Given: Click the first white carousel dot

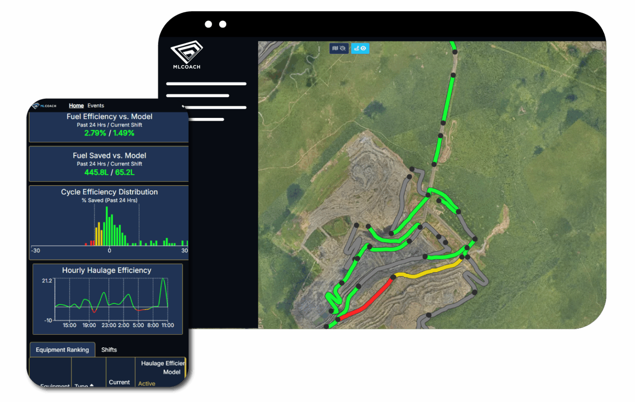Looking at the screenshot, I should pyautogui.click(x=208, y=24).
